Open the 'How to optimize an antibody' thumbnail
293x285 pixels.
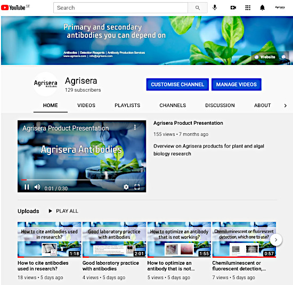[179, 240]
